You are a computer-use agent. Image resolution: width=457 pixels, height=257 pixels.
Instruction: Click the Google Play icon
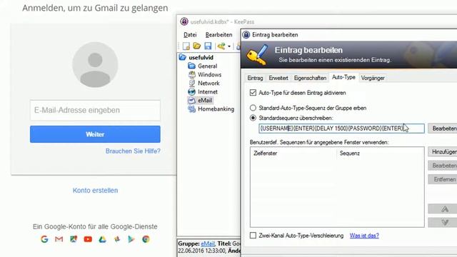click(131, 239)
